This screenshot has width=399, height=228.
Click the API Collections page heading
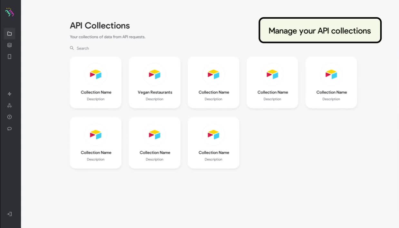100,25
